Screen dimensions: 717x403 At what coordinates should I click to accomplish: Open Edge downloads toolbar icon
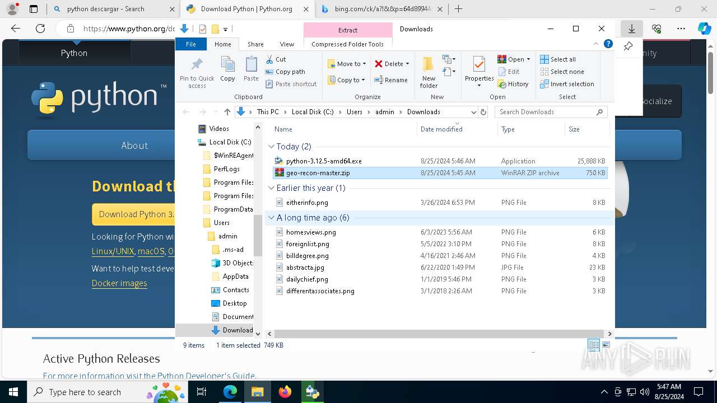(631, 29)
